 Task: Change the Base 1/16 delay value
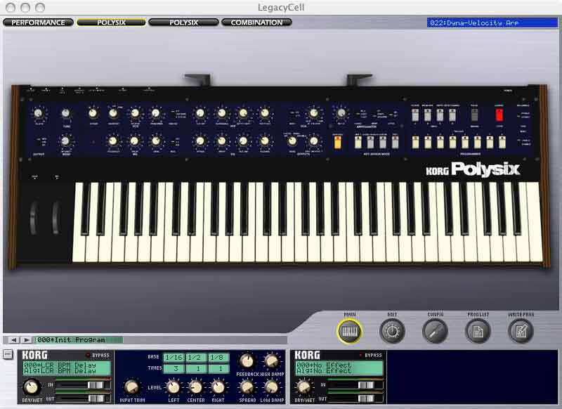174,358
